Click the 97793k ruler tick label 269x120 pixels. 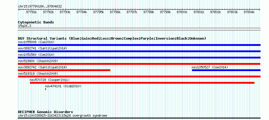(x=65, y=12)
